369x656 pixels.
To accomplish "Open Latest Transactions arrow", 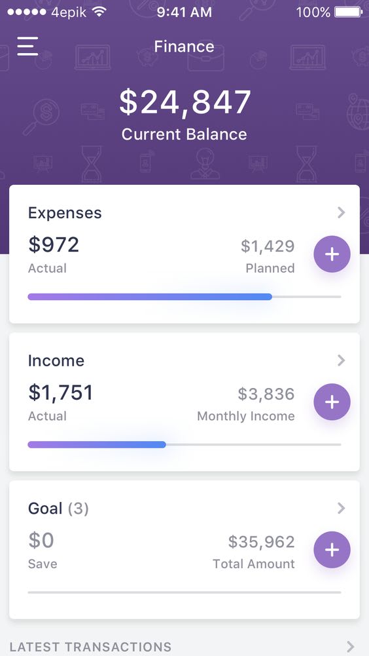I will click(x=351, y=646).
